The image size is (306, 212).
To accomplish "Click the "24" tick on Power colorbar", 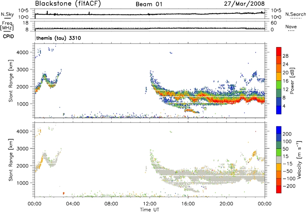I will click(285, 64).
